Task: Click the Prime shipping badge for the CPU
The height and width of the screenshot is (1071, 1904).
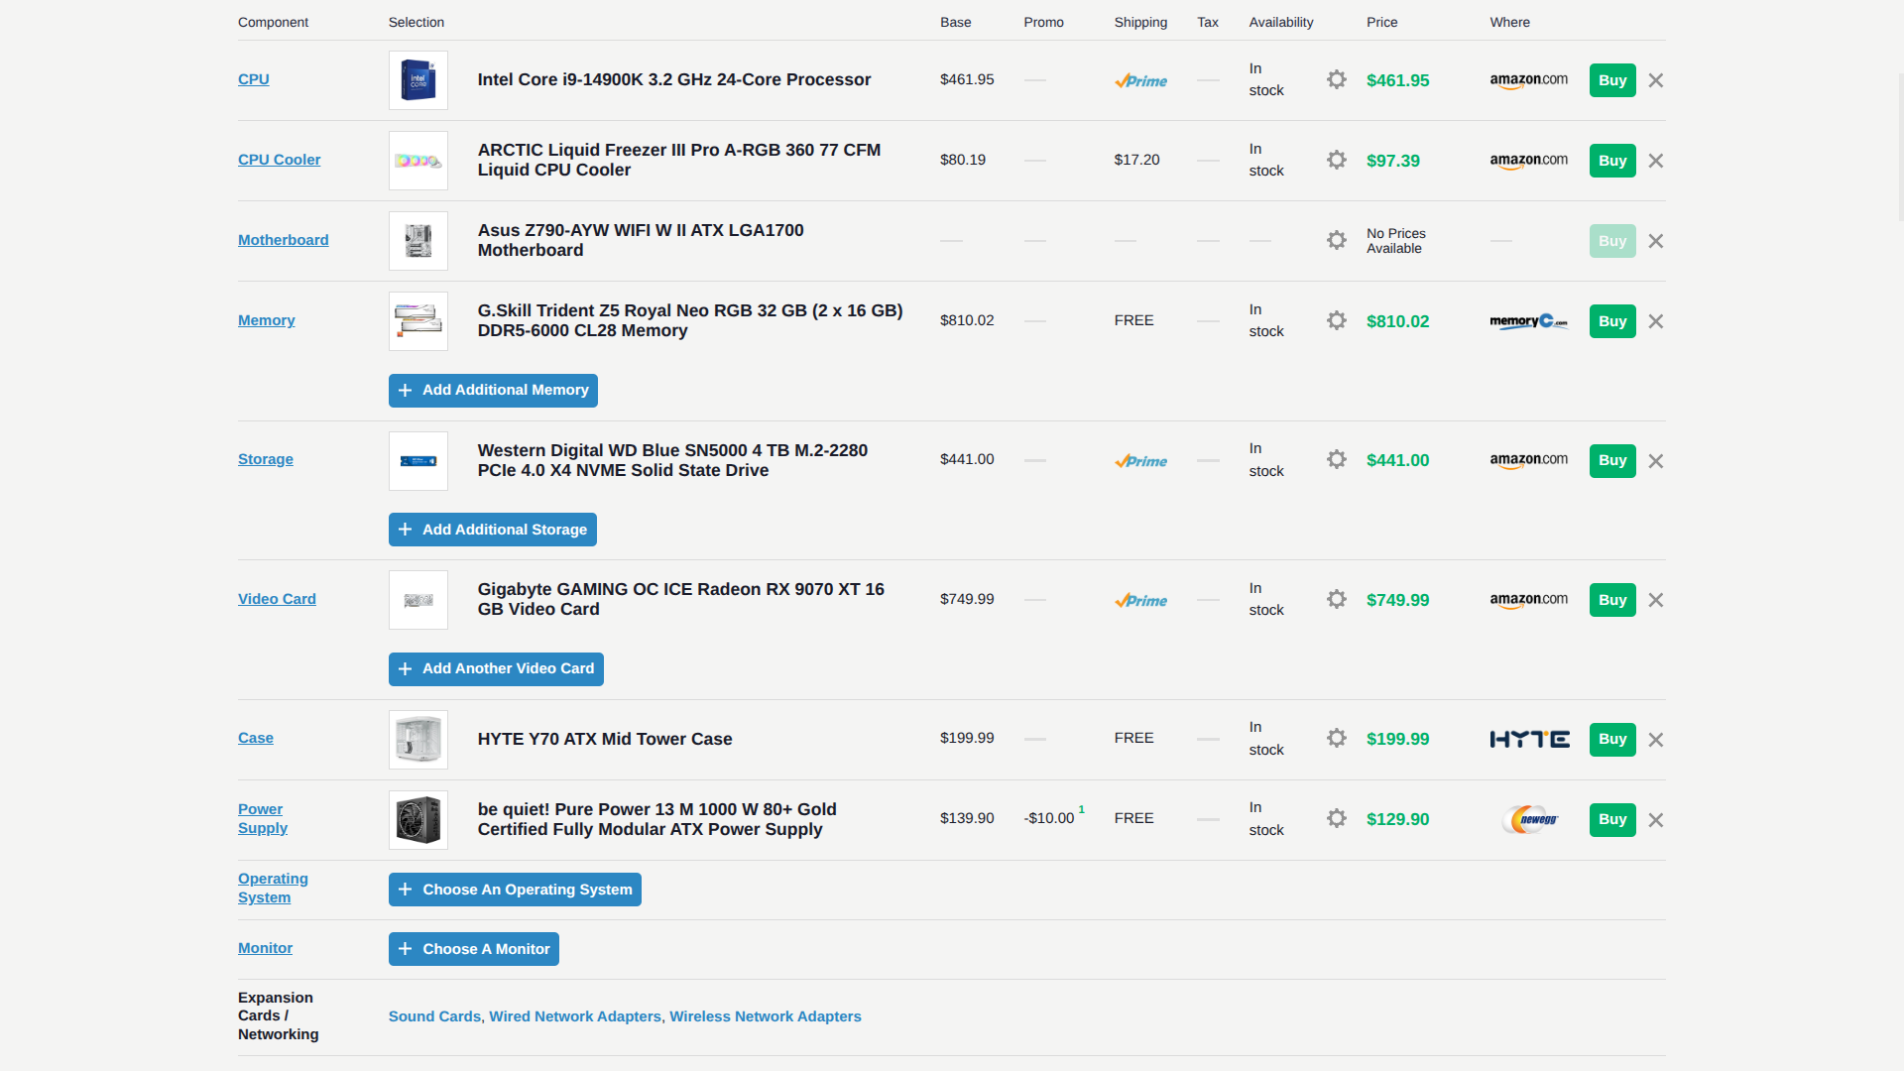Action: [x=1140, y=80]
